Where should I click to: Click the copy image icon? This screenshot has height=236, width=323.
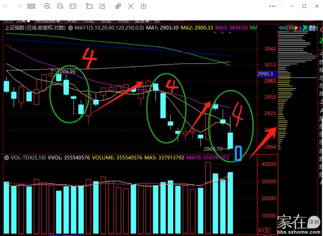click(118, 6)
